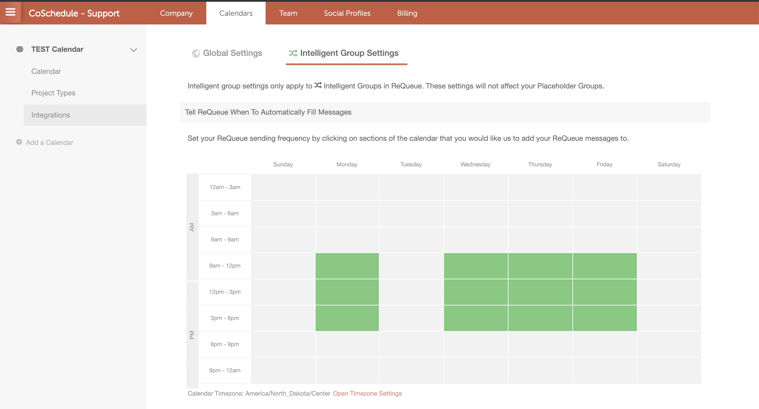
Task: Select Intelligent Group Settings tab
Action: coord(346,53)
